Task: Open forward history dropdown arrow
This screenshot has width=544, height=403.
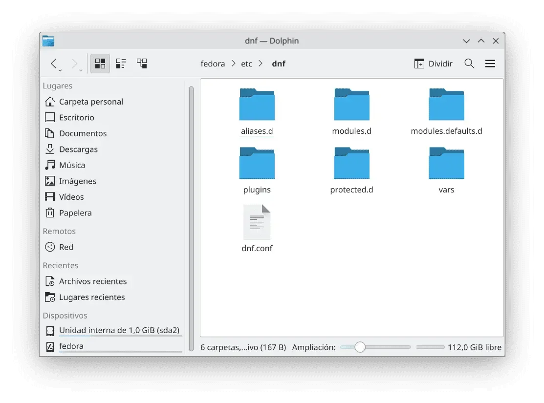Action: (81, 70)
